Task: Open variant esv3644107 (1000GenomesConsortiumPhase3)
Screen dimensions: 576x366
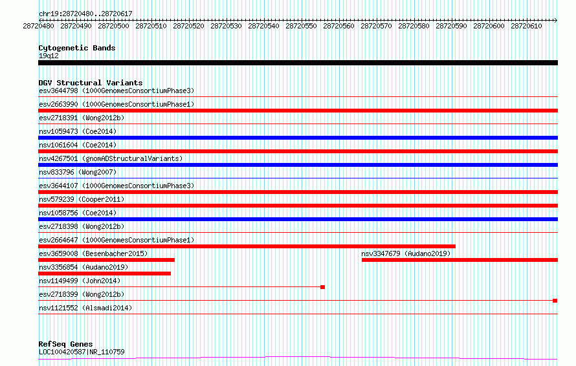Action: click(x=116, y=186)
